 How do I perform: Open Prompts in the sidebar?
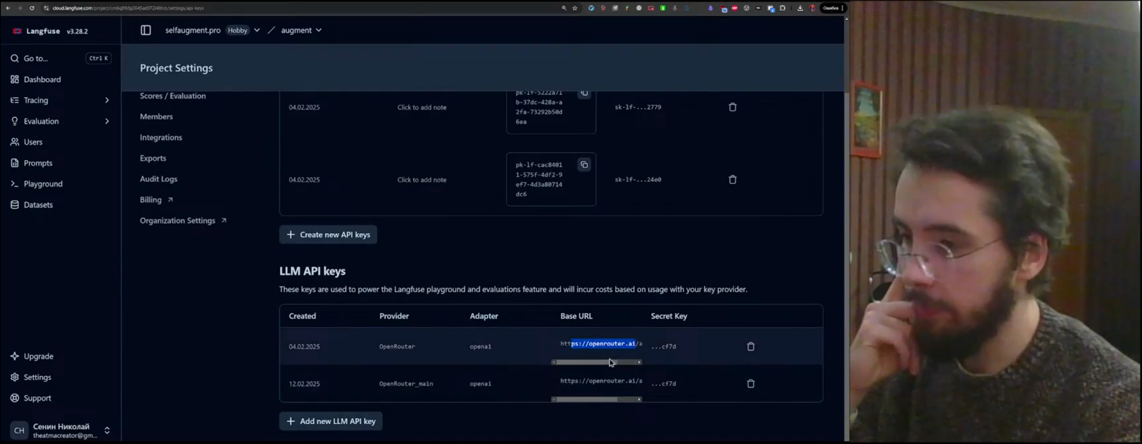pos(38,163)
